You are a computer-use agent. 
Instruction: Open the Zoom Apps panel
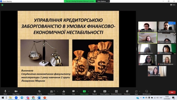136,92
